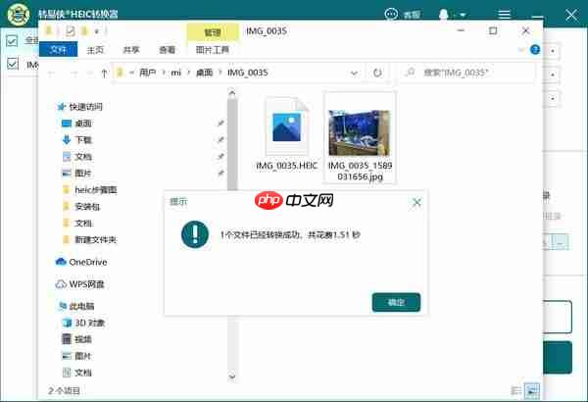Select 新建文件夹 in sidebar
Viewport: 588px width, 402px height.
tap(90, 239)
